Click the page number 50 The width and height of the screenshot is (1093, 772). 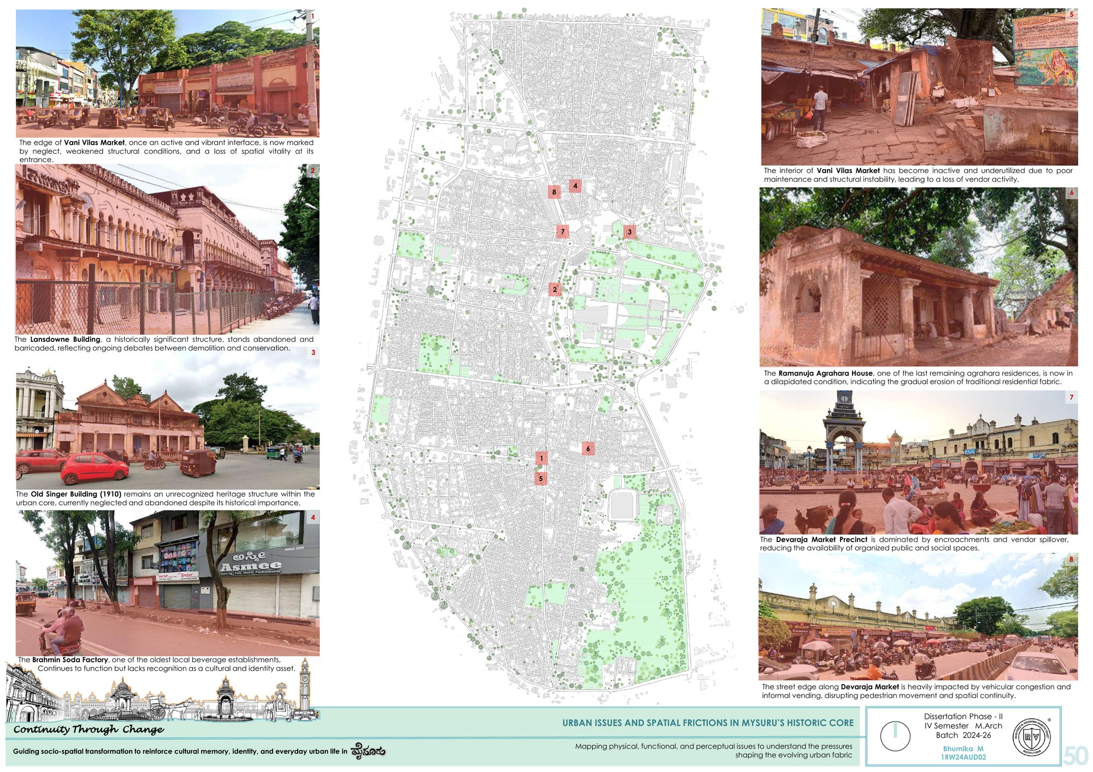click(x=1076, y=756)
